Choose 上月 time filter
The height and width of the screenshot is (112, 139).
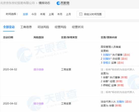click(68, 14)
